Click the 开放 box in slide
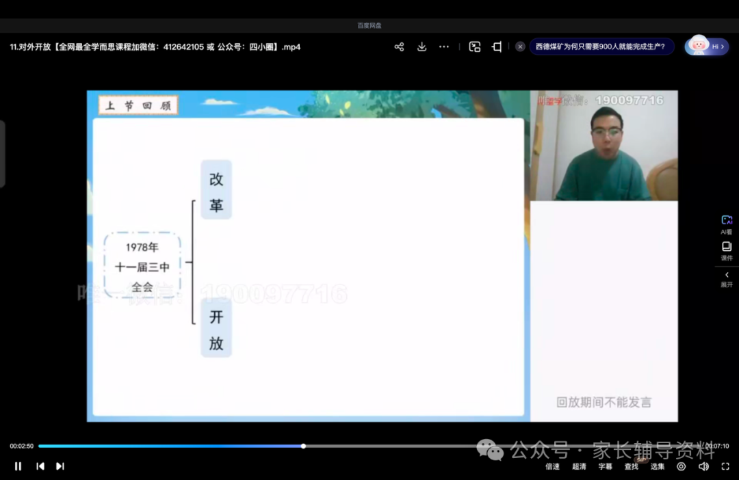This screenshot has width=739, height=480. 216,328
